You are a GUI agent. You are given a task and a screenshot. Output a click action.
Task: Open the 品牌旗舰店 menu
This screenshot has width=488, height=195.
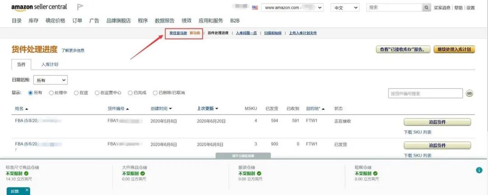(118, 21)
